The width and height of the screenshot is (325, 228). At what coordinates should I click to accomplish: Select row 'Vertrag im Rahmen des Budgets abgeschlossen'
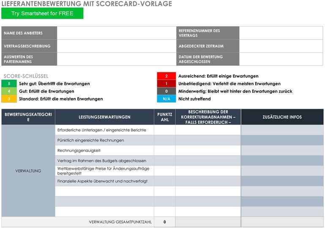pos(189,161)
